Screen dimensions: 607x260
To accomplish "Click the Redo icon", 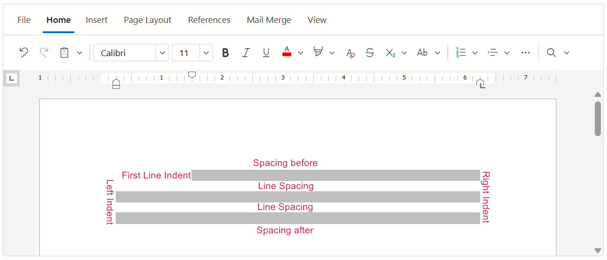I will point(44,53).
